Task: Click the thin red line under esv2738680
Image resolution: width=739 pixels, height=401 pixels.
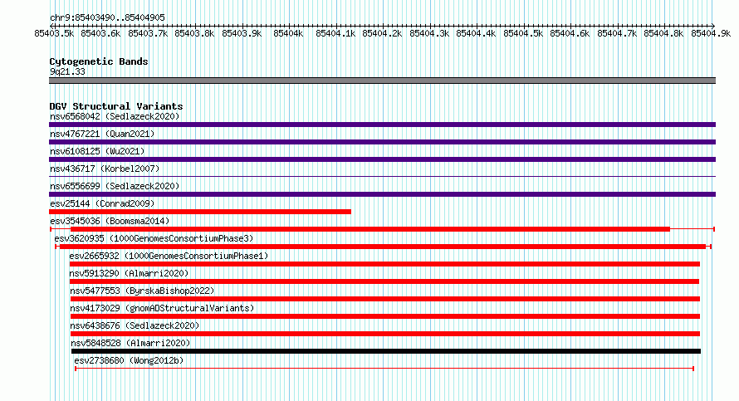Action: (384, 369)
